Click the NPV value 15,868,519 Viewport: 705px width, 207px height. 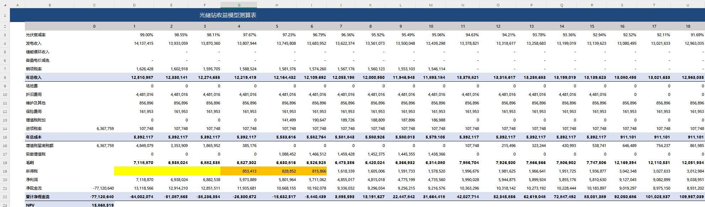tap(102, 205)
